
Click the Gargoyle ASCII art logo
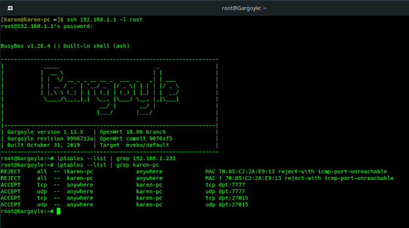click(111, 91)
